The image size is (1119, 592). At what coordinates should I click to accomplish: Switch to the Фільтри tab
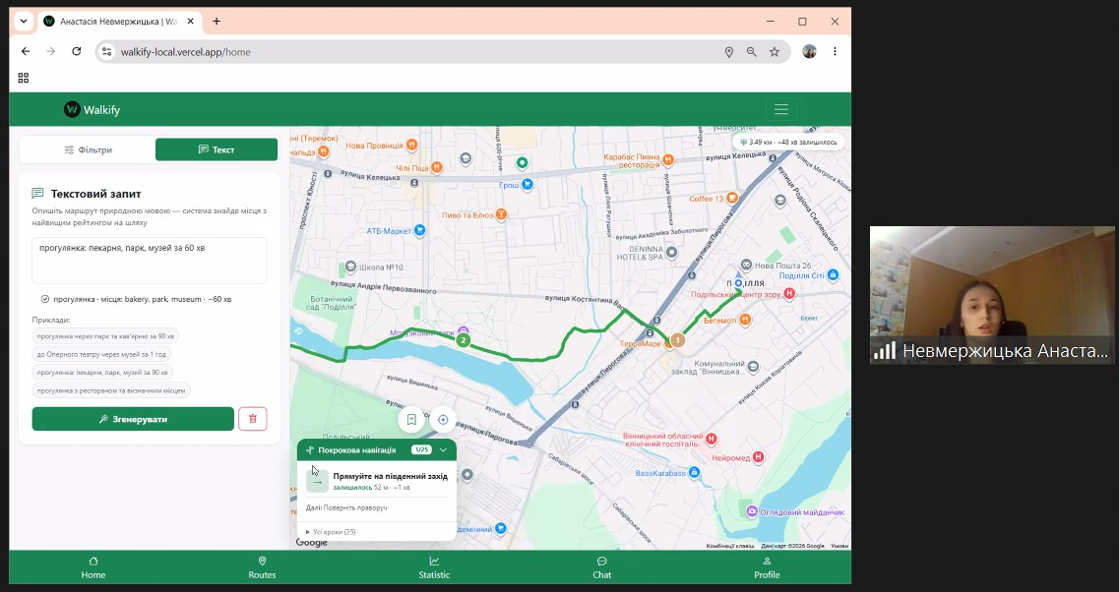coord(89,149)
